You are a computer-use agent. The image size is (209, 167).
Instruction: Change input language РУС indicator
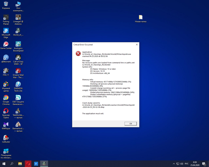point(187,164)
